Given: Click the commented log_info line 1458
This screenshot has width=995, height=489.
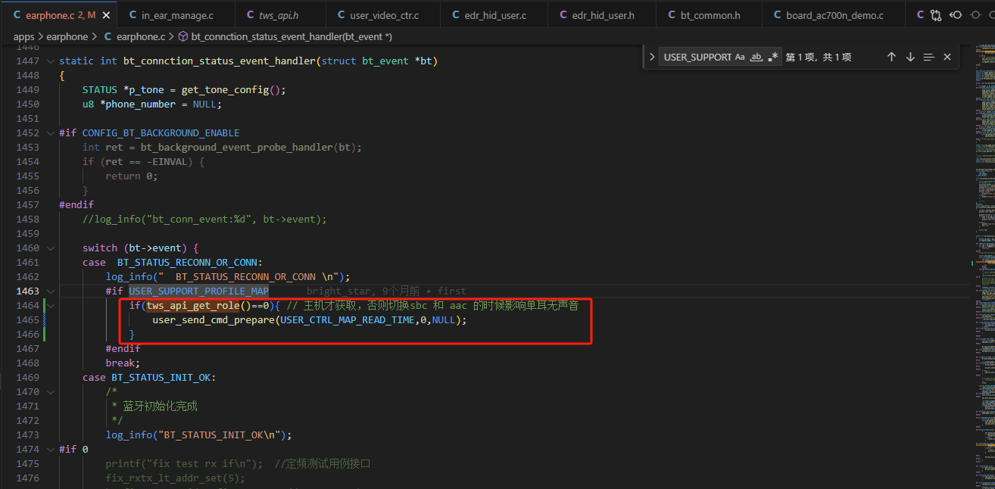Looking at the screenshot, I should pos(204,220).
